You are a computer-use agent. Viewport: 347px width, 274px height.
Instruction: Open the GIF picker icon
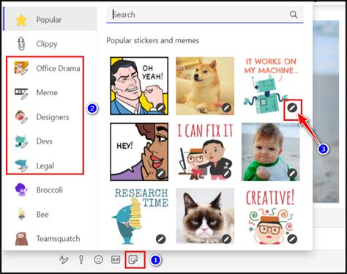pos(116,259)
